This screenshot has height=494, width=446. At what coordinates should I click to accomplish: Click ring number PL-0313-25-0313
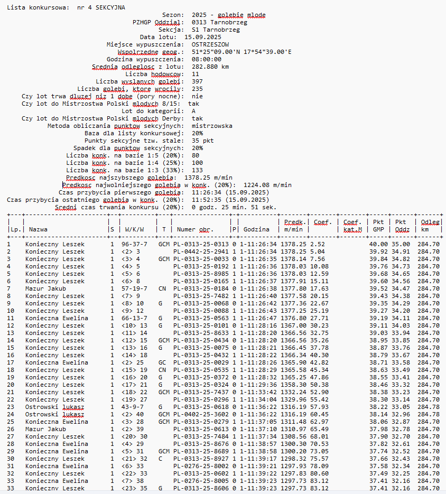point(201,244)
